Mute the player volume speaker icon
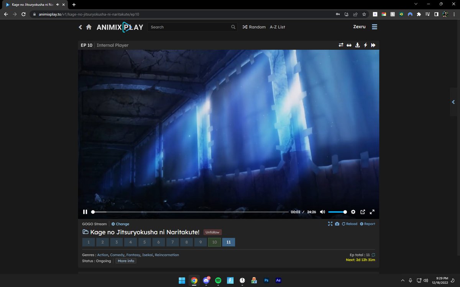This screenshot has height=287, width=460. pyautogui.click(x=322, y=212)
